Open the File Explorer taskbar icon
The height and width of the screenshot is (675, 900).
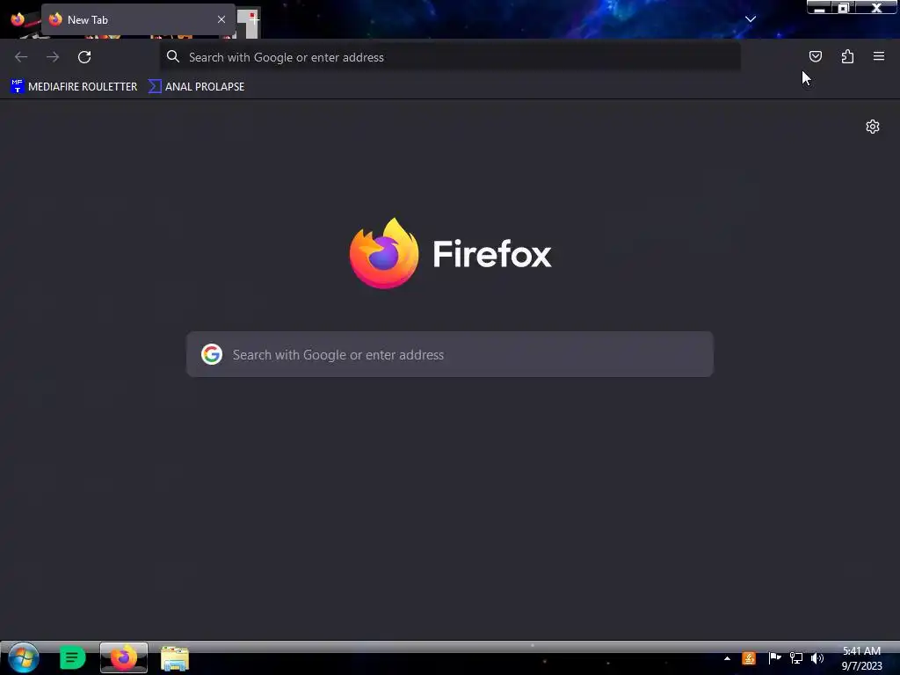pos(175,658)
